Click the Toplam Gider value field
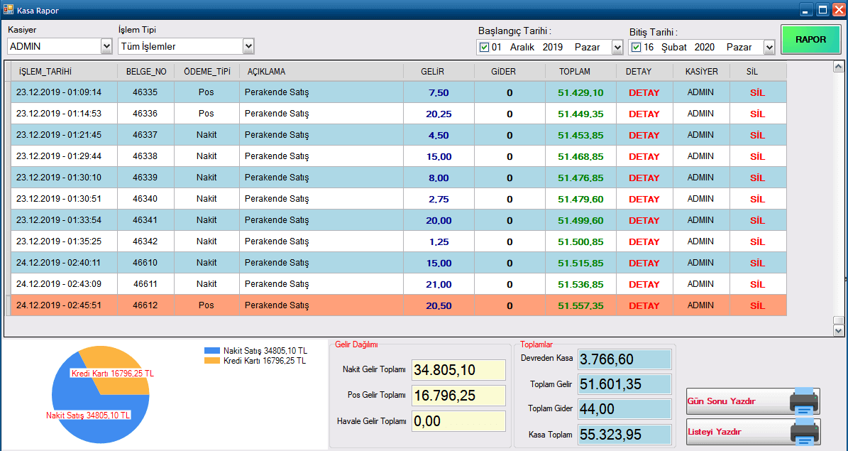Screen dimensions: 848x451 pyautogui.click(x=624, y=409)
